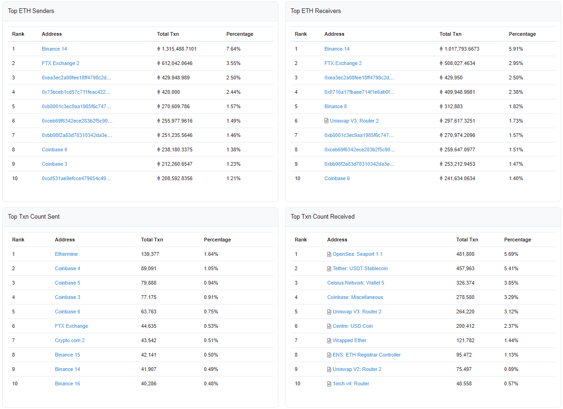Click the 326,374 total txn value
Viewport: 563px width, 409px height.
pos(465,283)
